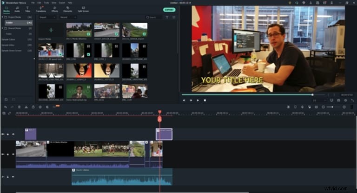Image resolution: width=357 pixels, height=193 pixels.
Task: Toggle lock on the title track
Action: 7,134
